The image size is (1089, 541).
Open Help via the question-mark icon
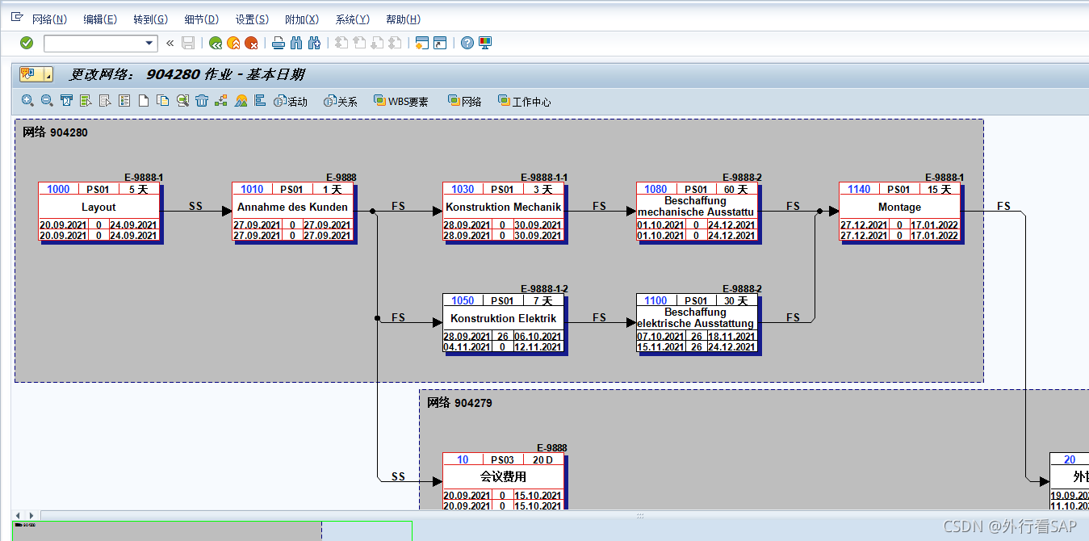tap(467, 43)
